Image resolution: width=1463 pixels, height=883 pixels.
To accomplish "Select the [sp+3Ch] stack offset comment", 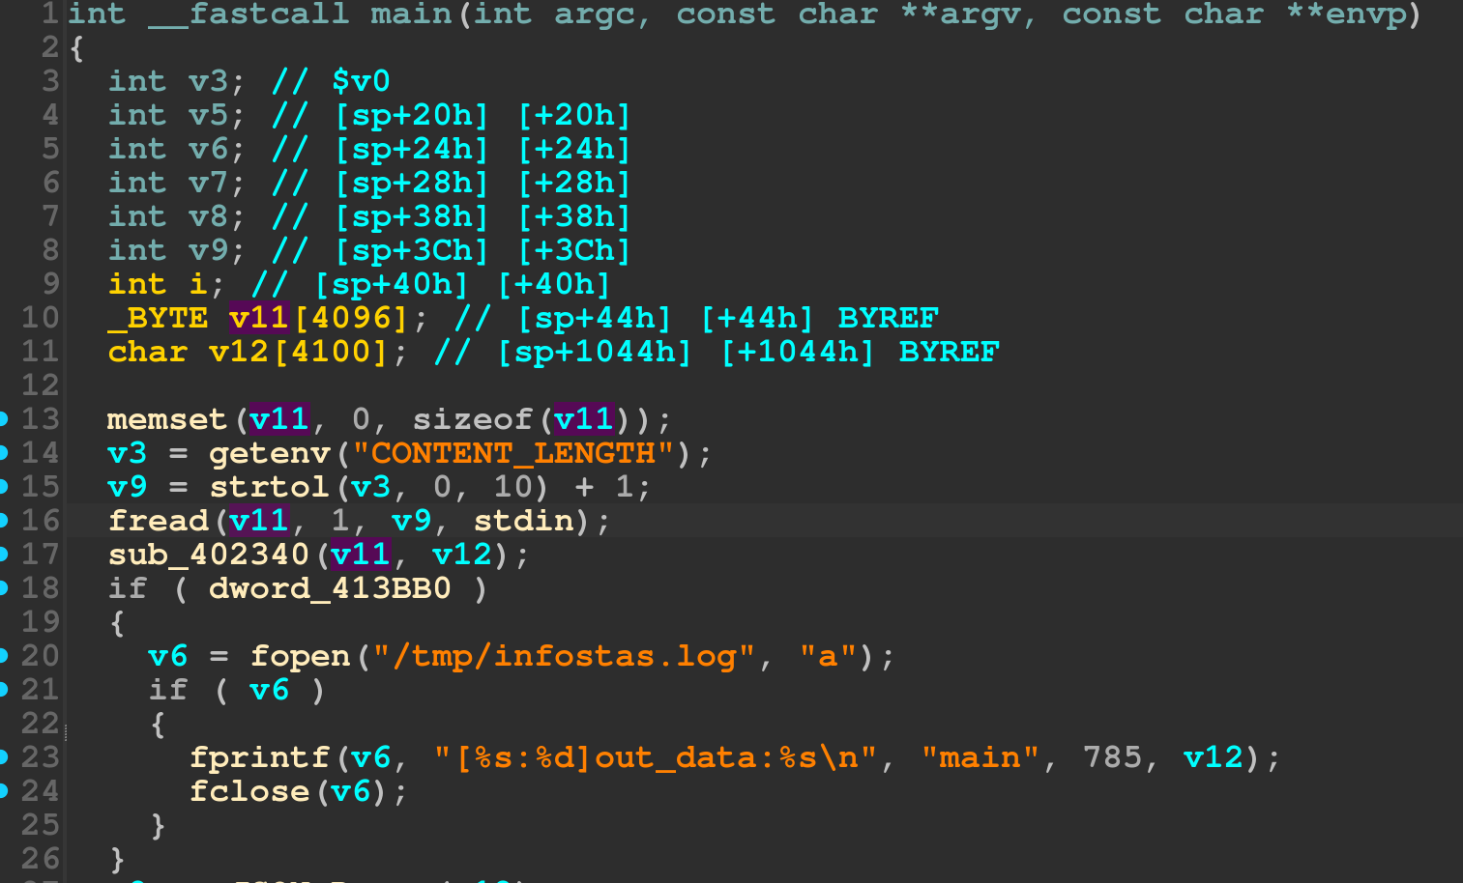I will pos(411,250).
